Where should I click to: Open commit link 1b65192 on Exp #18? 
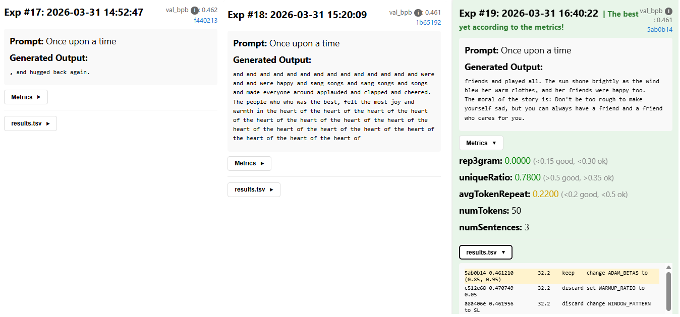point(429,22)
